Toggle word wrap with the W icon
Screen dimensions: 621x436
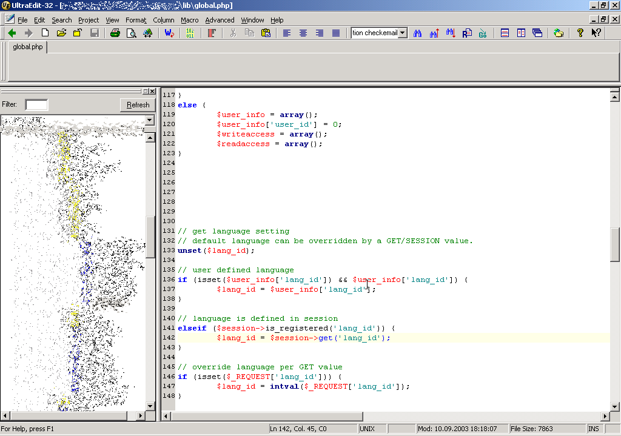(169, 33)
